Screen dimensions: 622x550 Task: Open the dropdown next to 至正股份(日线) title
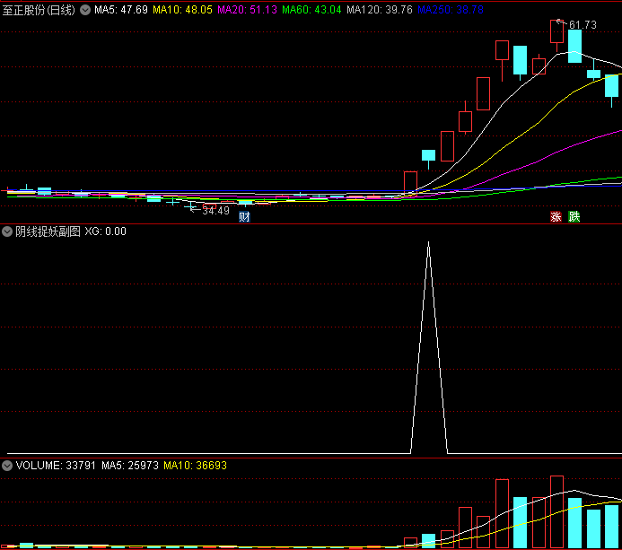click(85, 10)
